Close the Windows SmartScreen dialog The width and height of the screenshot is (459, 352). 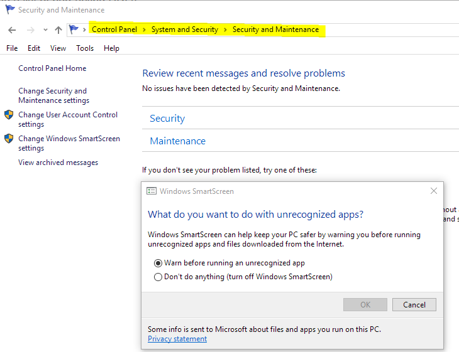point(434,191)
